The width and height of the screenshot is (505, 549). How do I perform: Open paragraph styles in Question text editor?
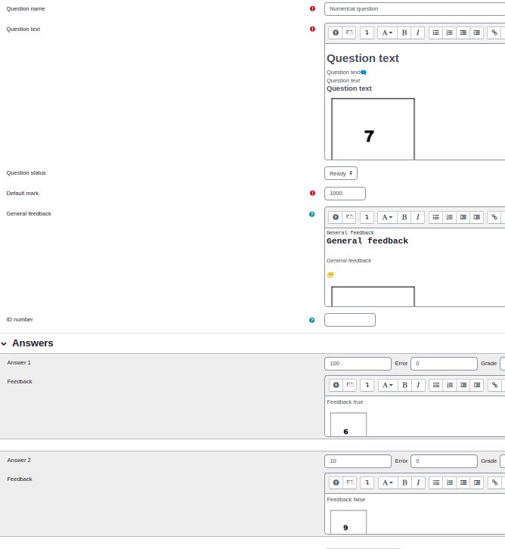tap(387, 33)
